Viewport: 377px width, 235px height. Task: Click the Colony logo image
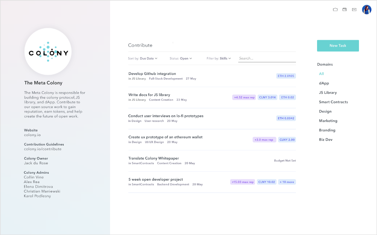pyautogui.click(x=48, y=52)
